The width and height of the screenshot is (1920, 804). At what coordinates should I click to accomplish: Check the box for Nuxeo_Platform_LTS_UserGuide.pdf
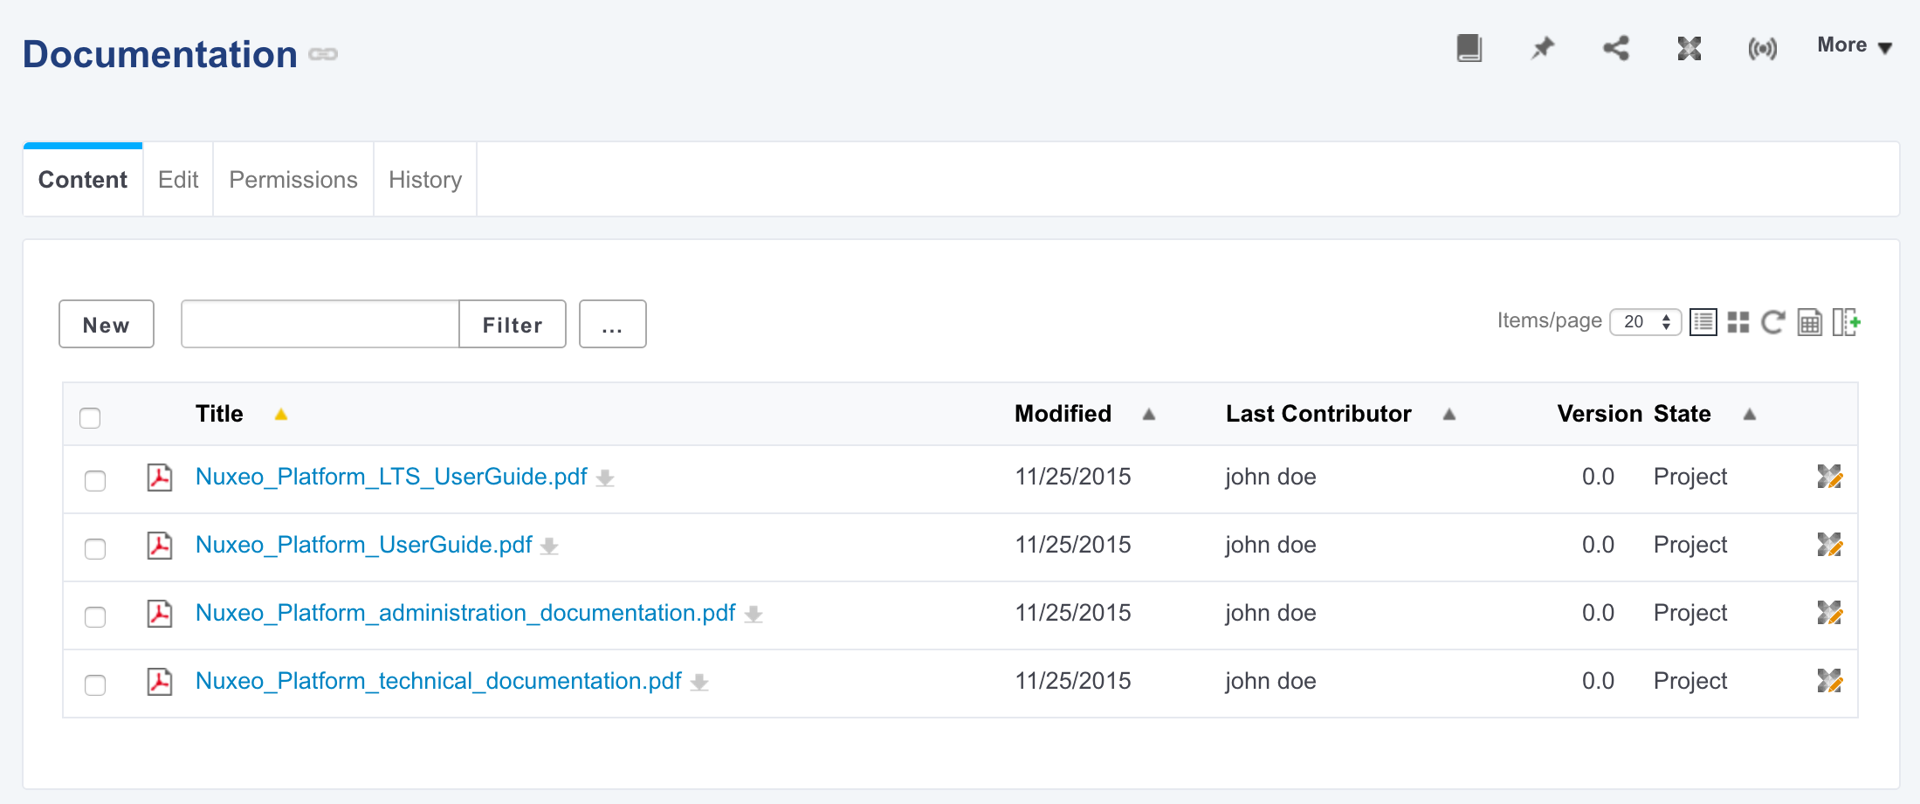(x=95, y=480)
